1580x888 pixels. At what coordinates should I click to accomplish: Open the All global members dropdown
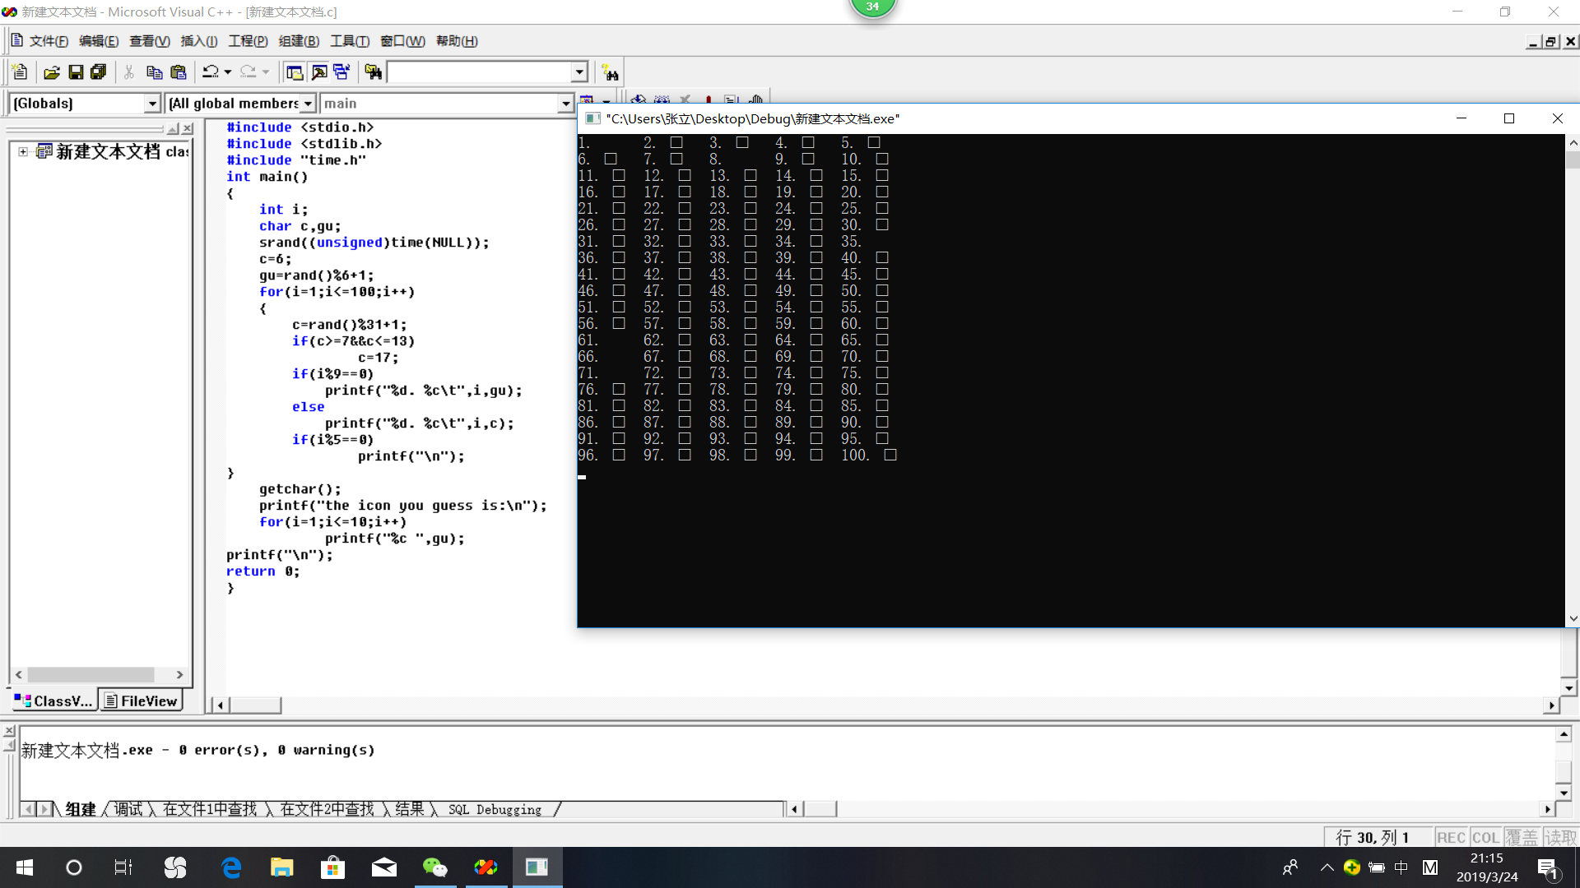point(308,104)
